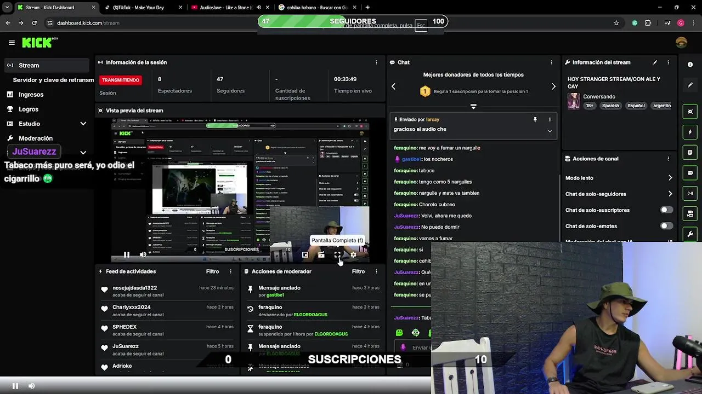
Task: Show next top donor with right arrow
Action: click(553, 86)
